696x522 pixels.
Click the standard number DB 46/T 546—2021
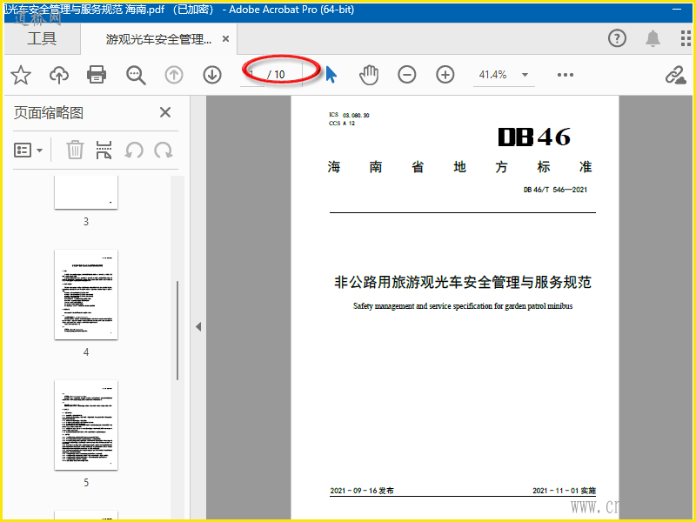tap(555, 190)
